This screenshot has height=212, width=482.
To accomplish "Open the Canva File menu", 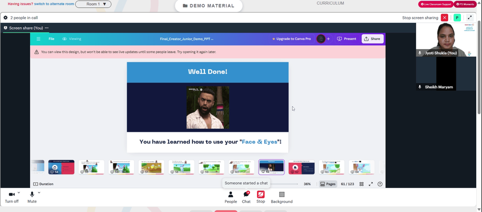I will [52, 39].
